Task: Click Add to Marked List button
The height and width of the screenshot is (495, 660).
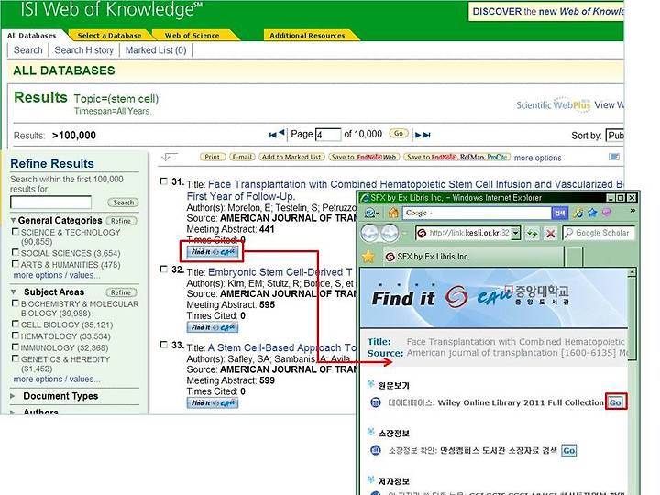Action: coord(291,157)
